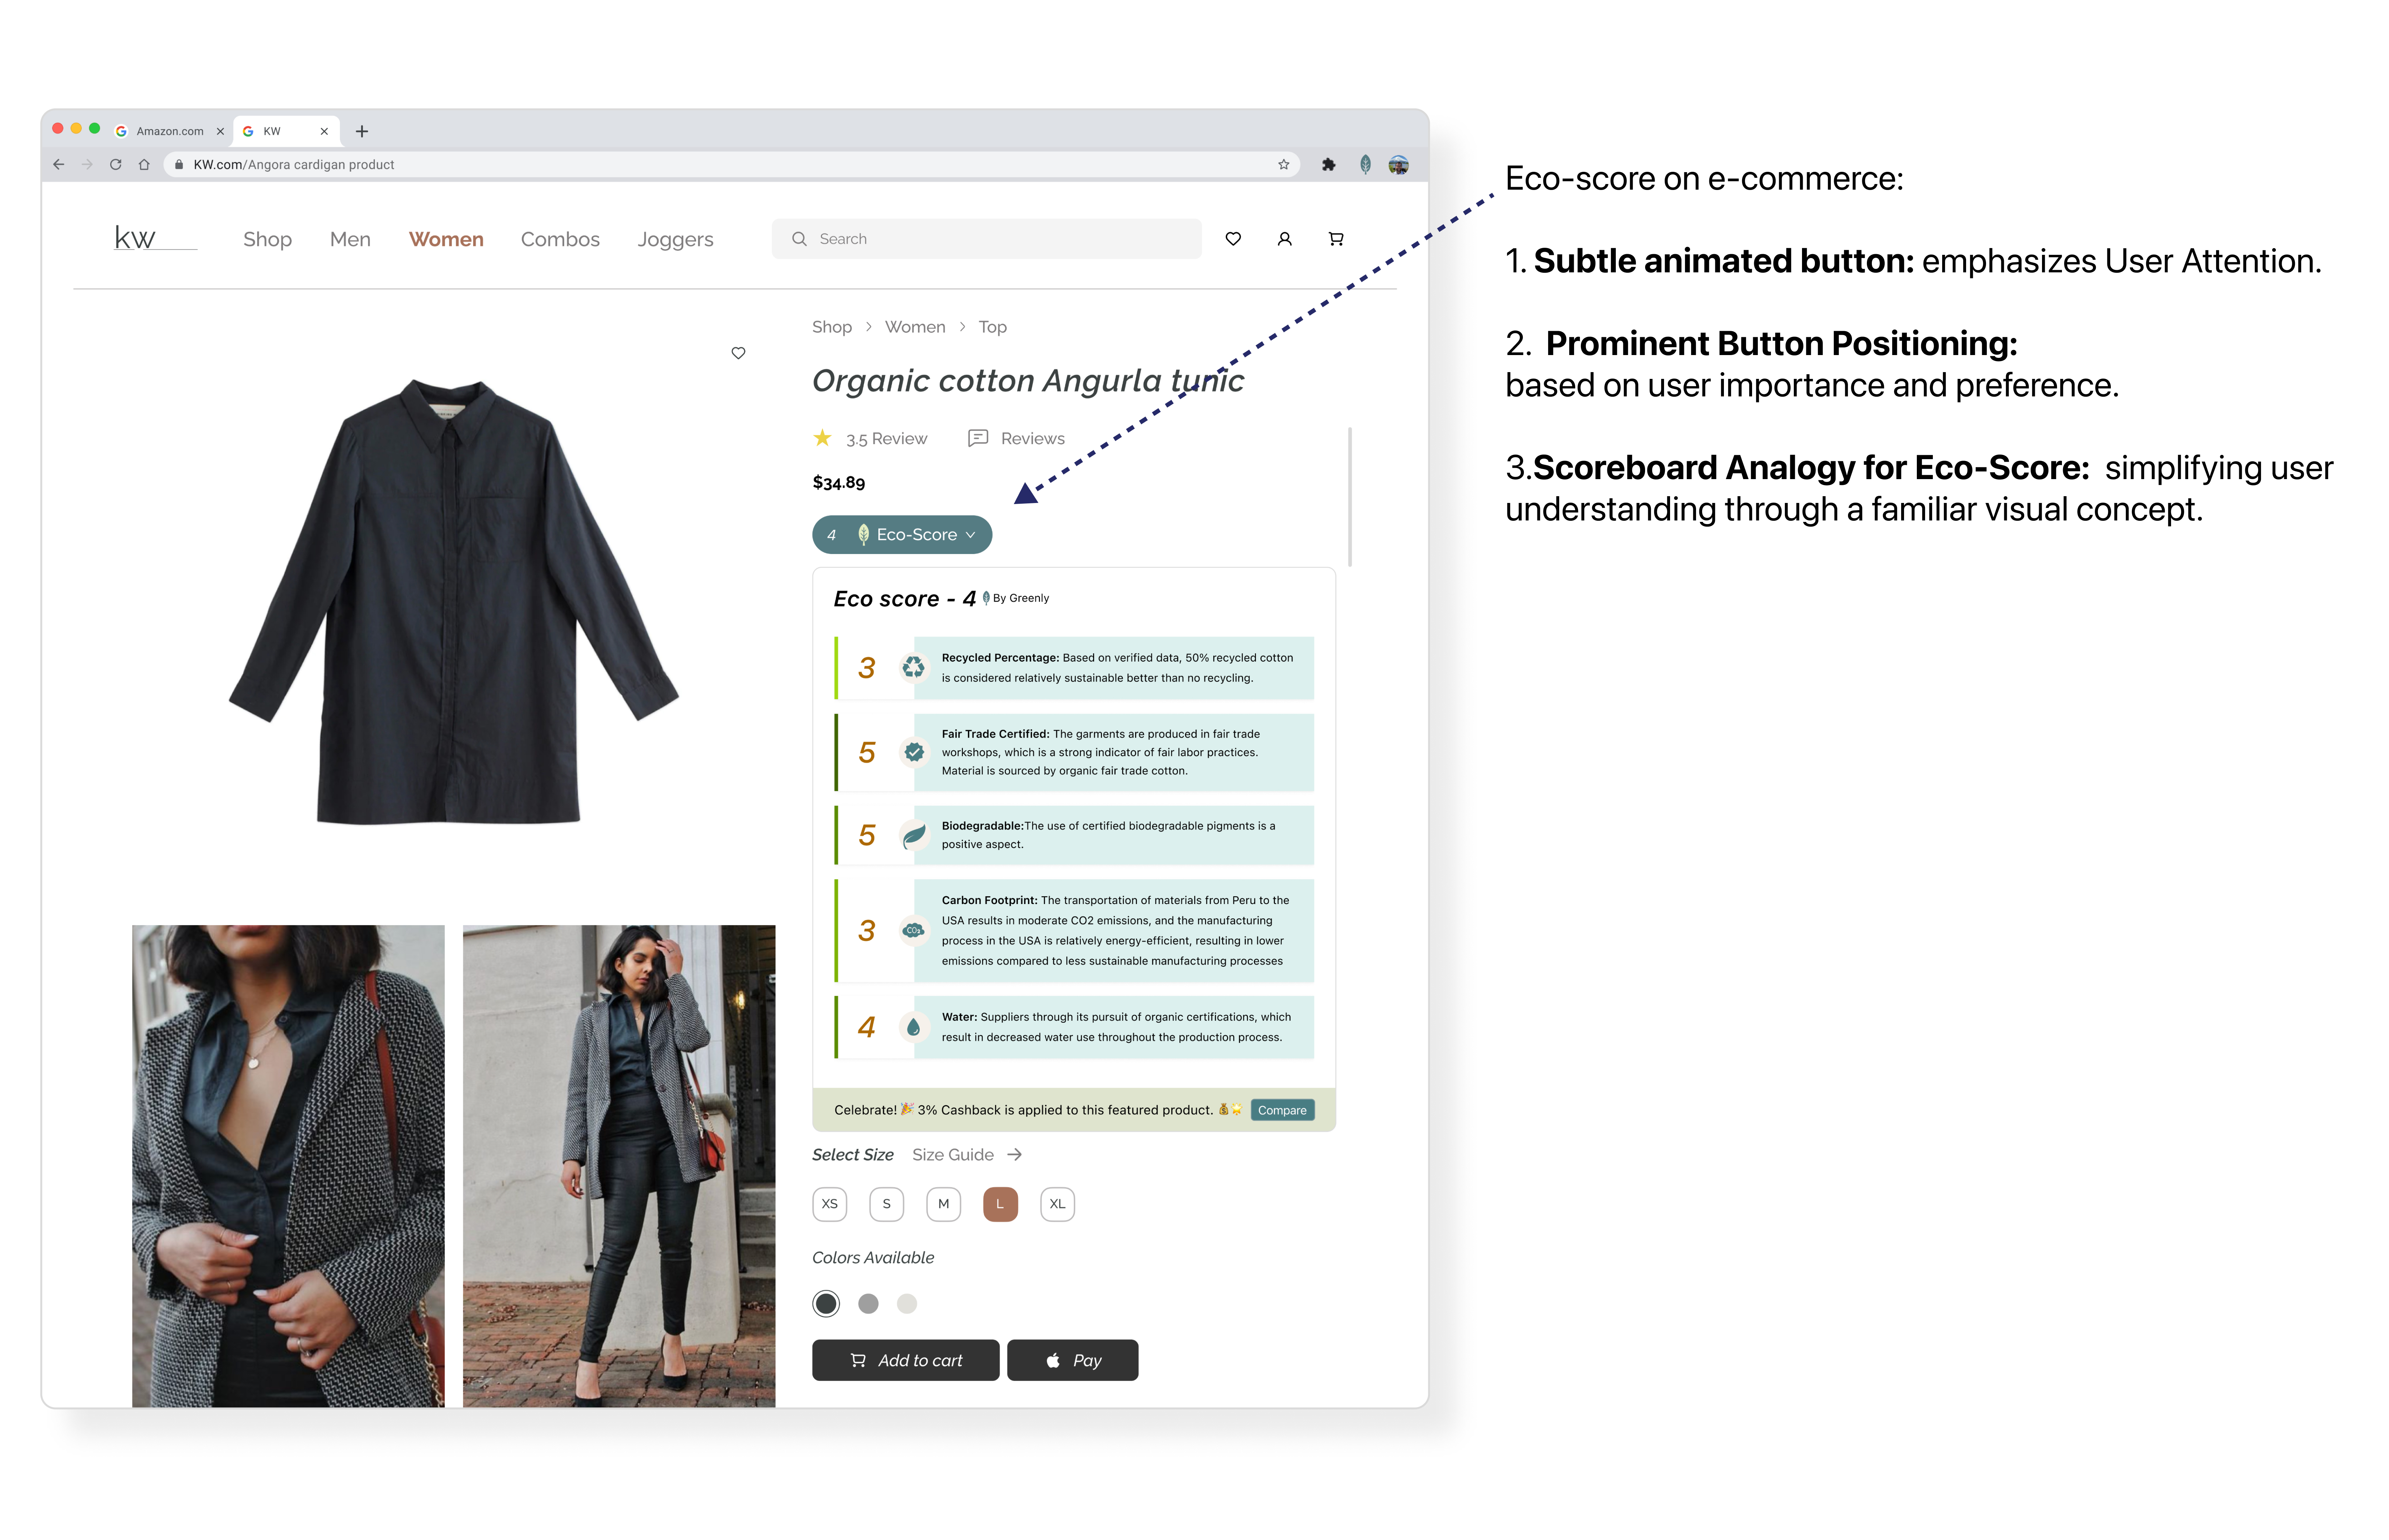Click the Compare button
This screenshot has height=1540, width=2389.
pyautogui.click(x=1282, y=1110)
